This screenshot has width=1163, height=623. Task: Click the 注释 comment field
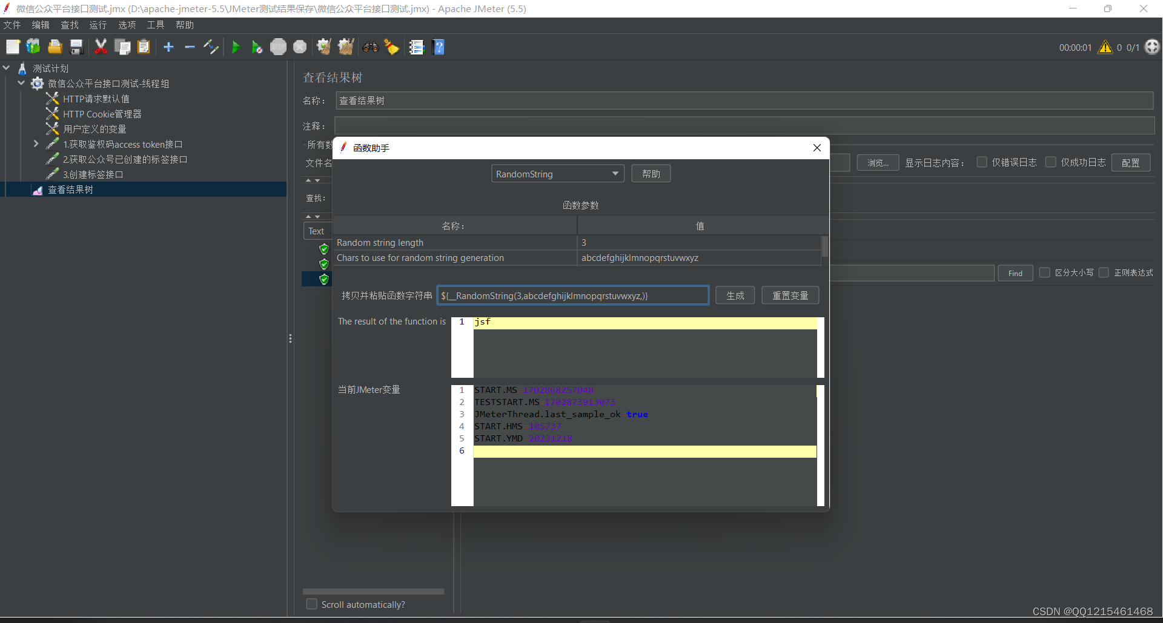pyautogui.click(x=744, y=126)
